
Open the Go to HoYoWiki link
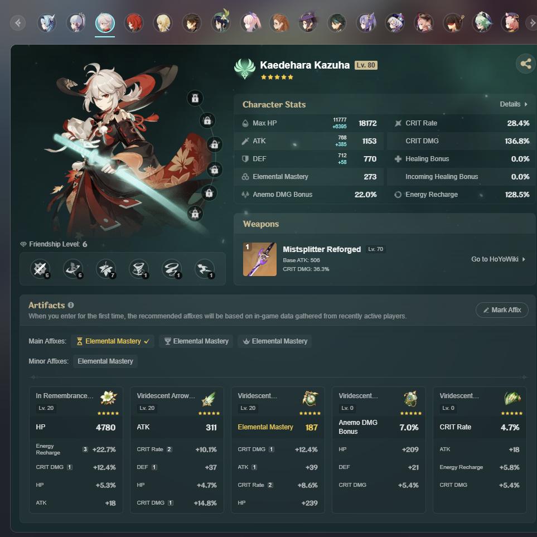click(x=498, y=259)
